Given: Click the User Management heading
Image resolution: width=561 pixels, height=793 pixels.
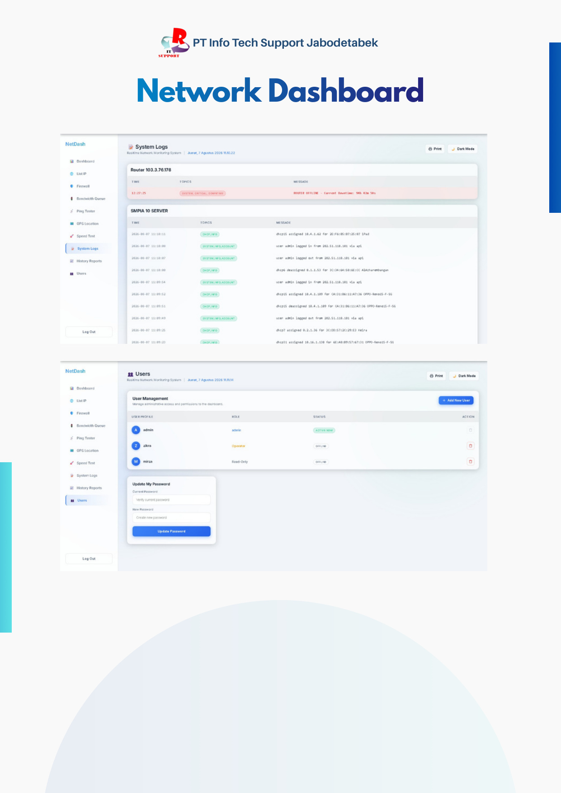Looking at the screenshot, I should coord(150,399).
